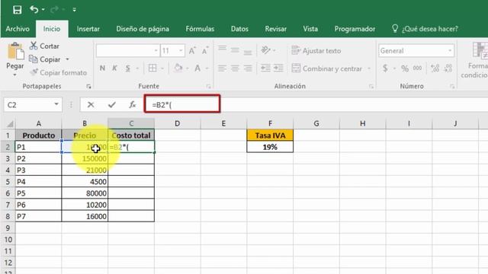
Task: Switch to the Vista tab
Action: tap(310, 29)
